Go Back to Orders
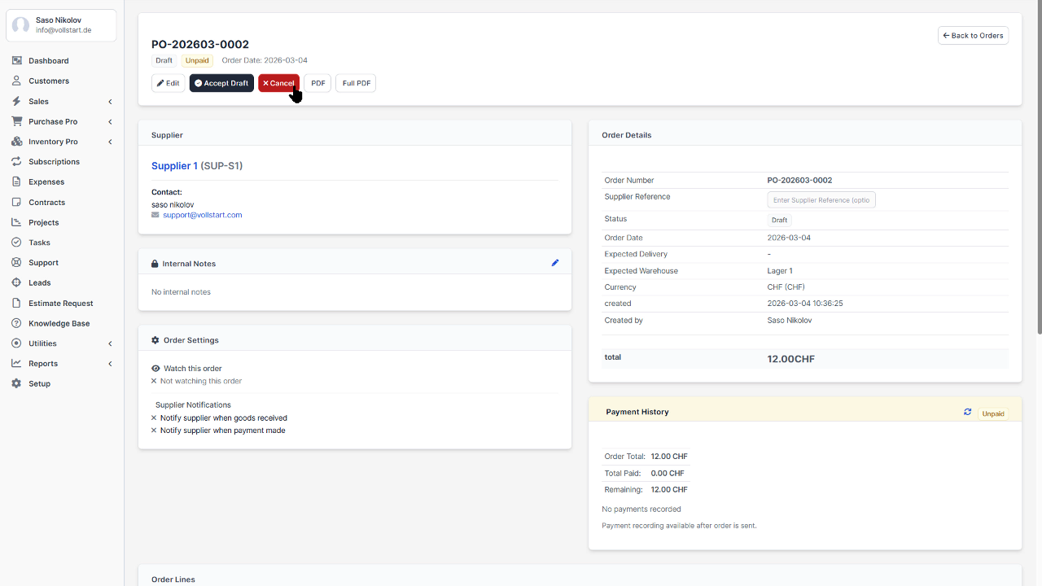 973,35
